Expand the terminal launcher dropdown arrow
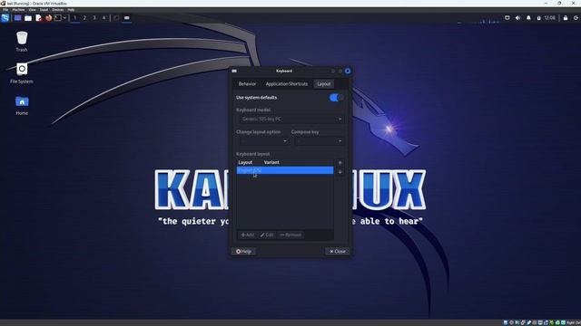This screenshot has height=326, width=581. (x=64, y=18)
